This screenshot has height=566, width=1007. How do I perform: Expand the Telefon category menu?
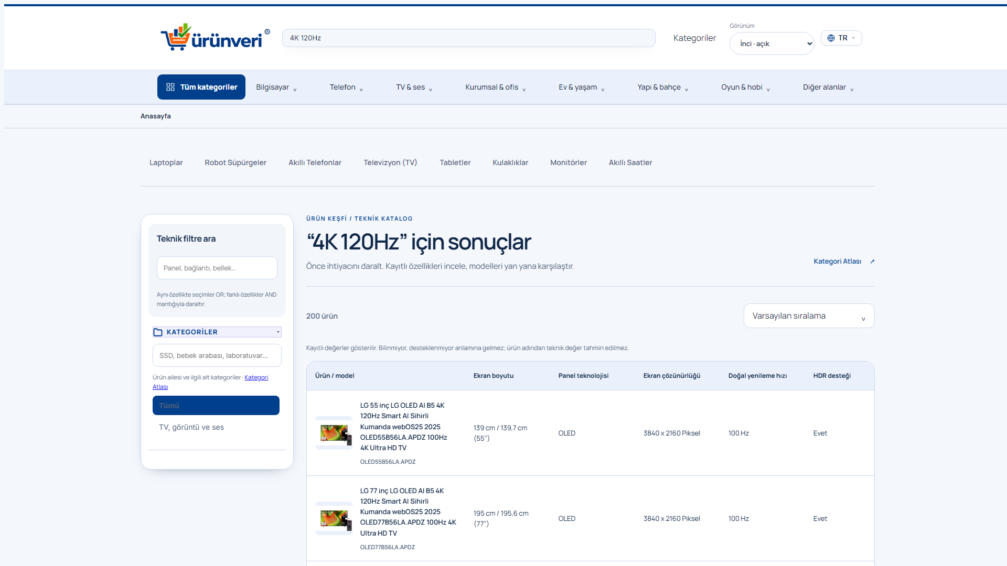(346, 87)
